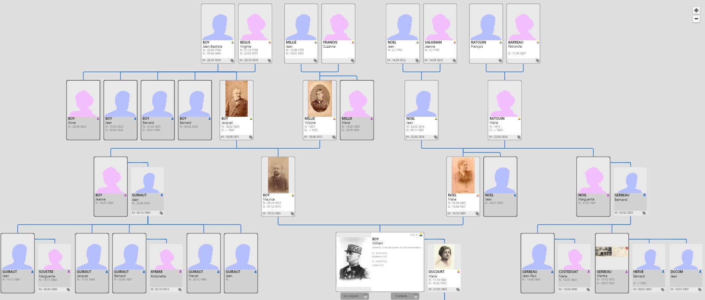
Task: Click marriage rings icon on Jacques BOY card
Action: [251, 137]
